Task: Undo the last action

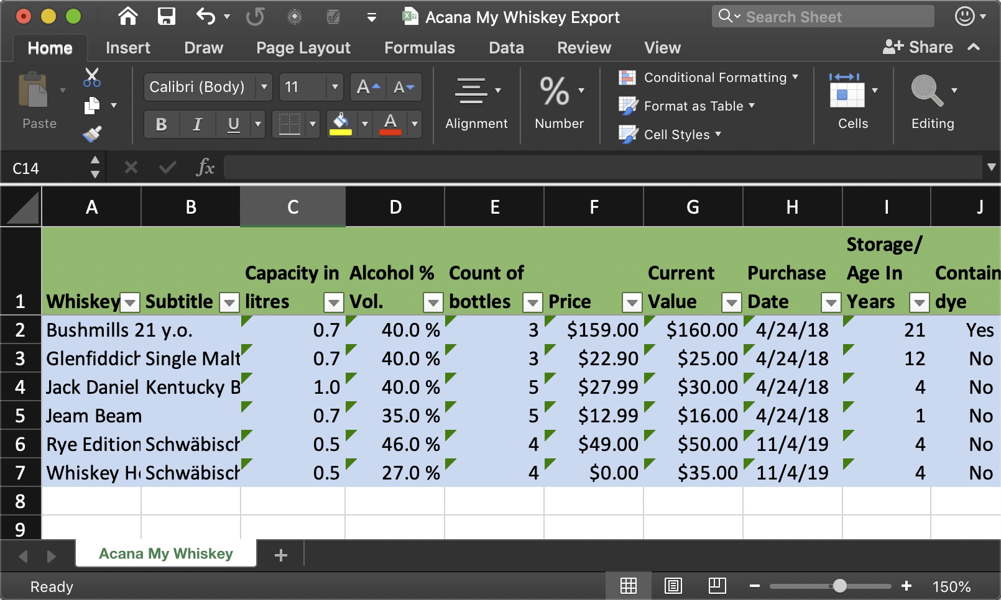Action: [206, 16]
